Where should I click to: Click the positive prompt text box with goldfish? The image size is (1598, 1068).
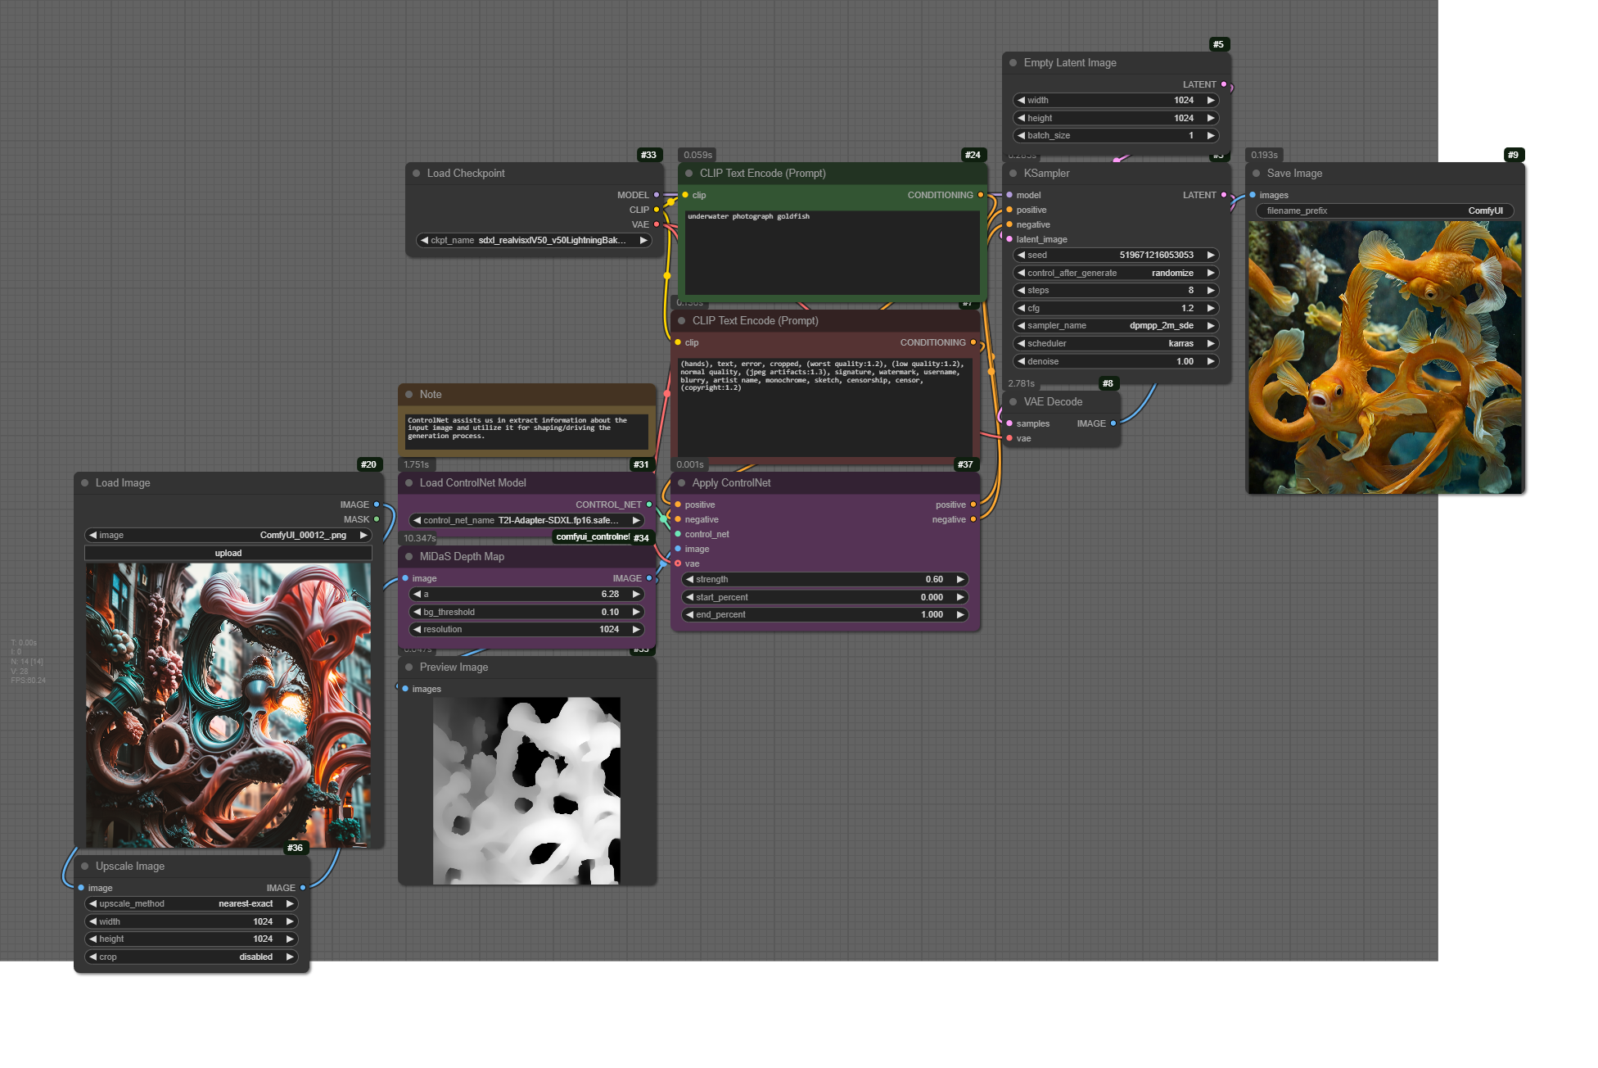[x=832, y=252]
